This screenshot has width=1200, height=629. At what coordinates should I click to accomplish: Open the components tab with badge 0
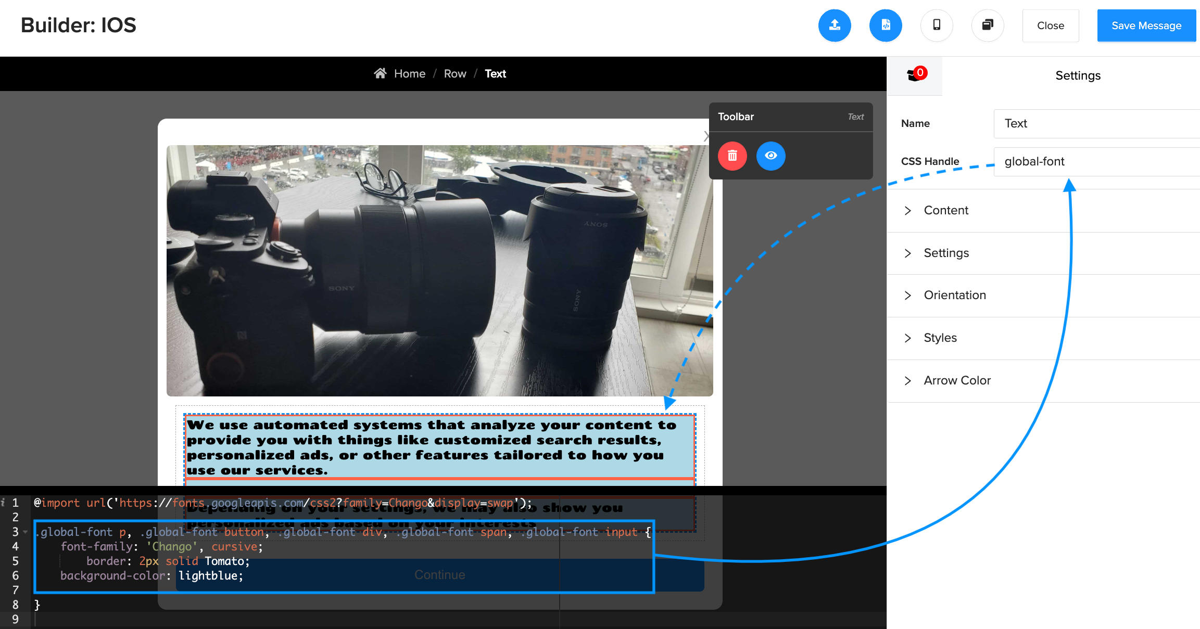[915, 75]
